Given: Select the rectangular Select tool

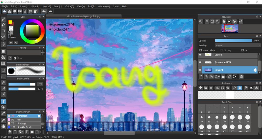Looking at the screenshot, I should click(3, 70).
